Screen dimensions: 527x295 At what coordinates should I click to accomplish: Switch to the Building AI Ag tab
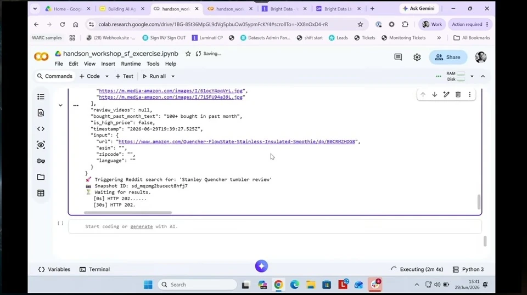tap(122, 9)
